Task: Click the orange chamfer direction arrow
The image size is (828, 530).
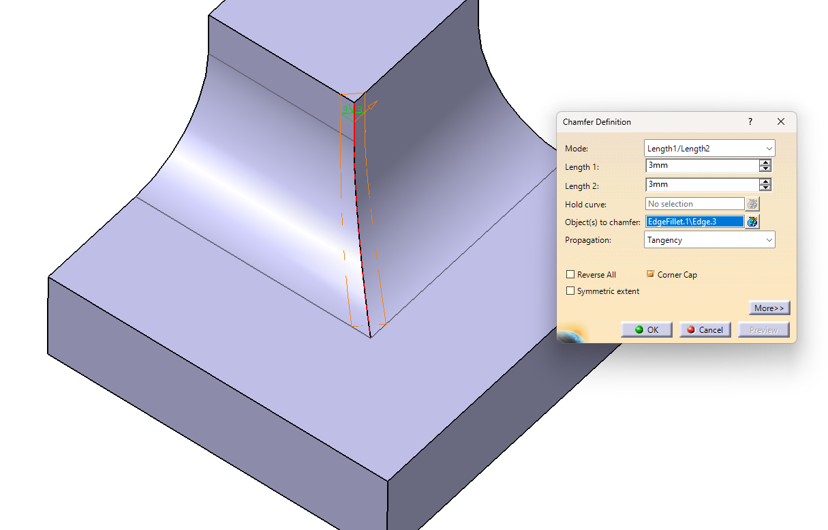Action: click(x=370, y=107)
